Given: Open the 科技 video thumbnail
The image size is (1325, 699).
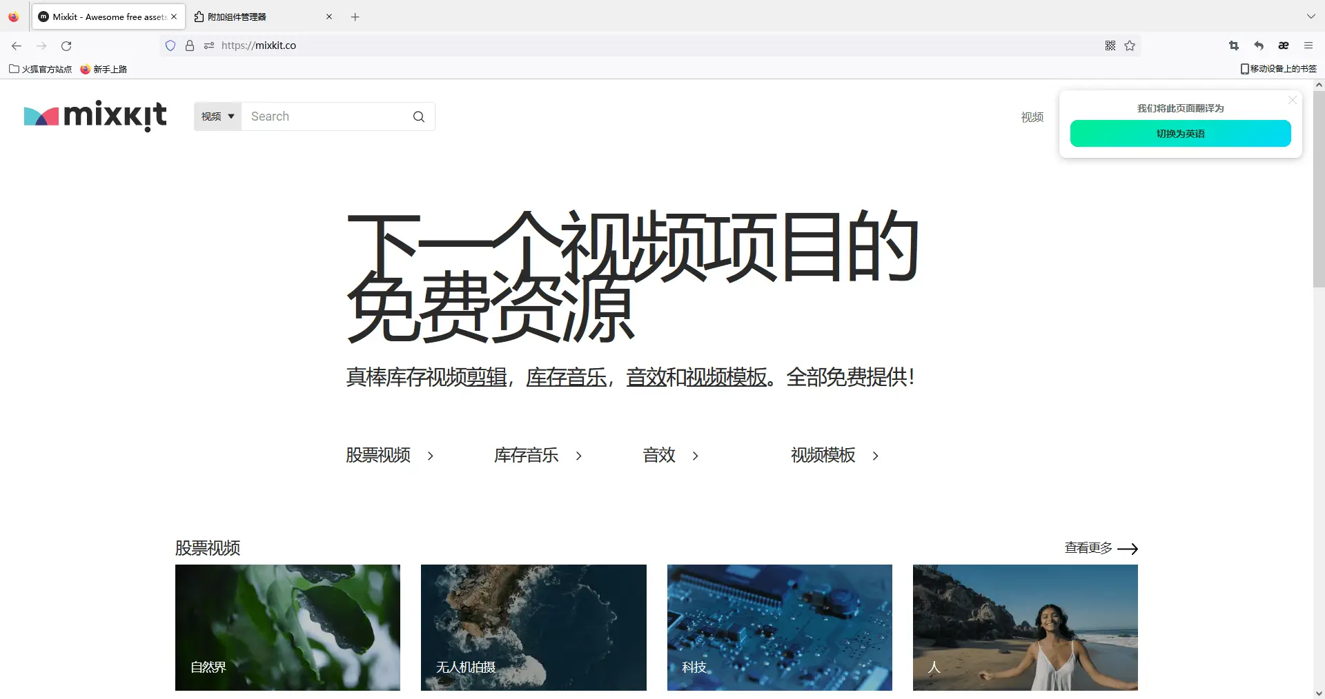Looking at the screenshot, I should point(780,627).
